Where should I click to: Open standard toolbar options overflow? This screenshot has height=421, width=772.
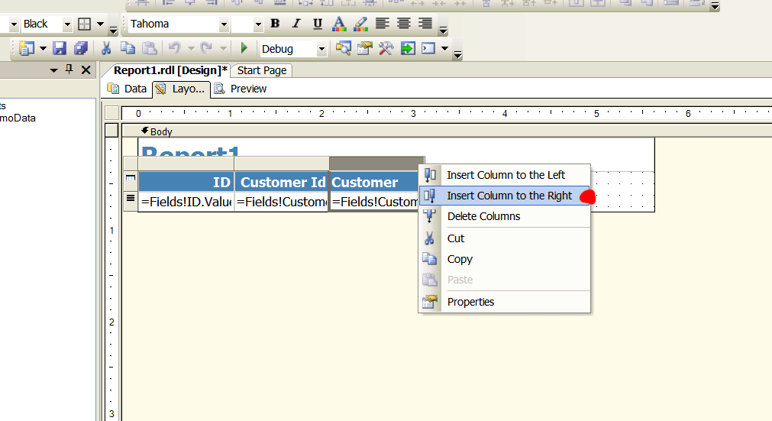click(458, 53)
